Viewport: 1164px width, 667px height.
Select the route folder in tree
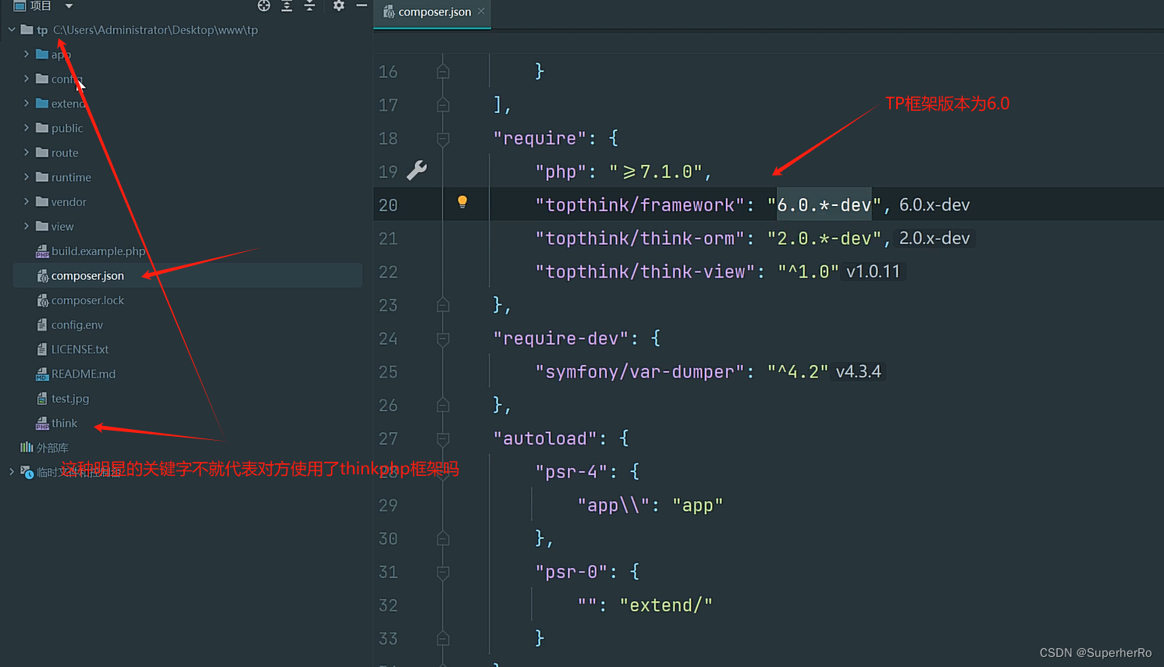[x=65, y=153]
